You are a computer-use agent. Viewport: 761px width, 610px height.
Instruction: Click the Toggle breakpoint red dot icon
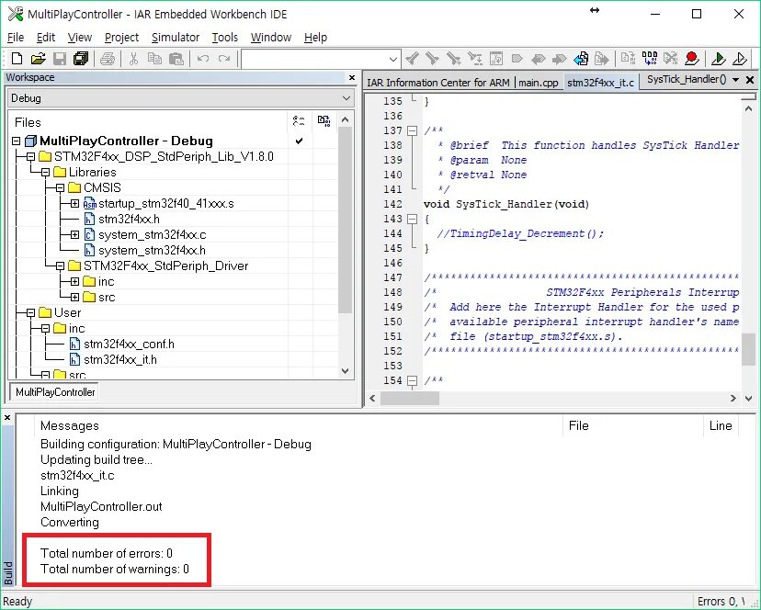pos(692,59)
